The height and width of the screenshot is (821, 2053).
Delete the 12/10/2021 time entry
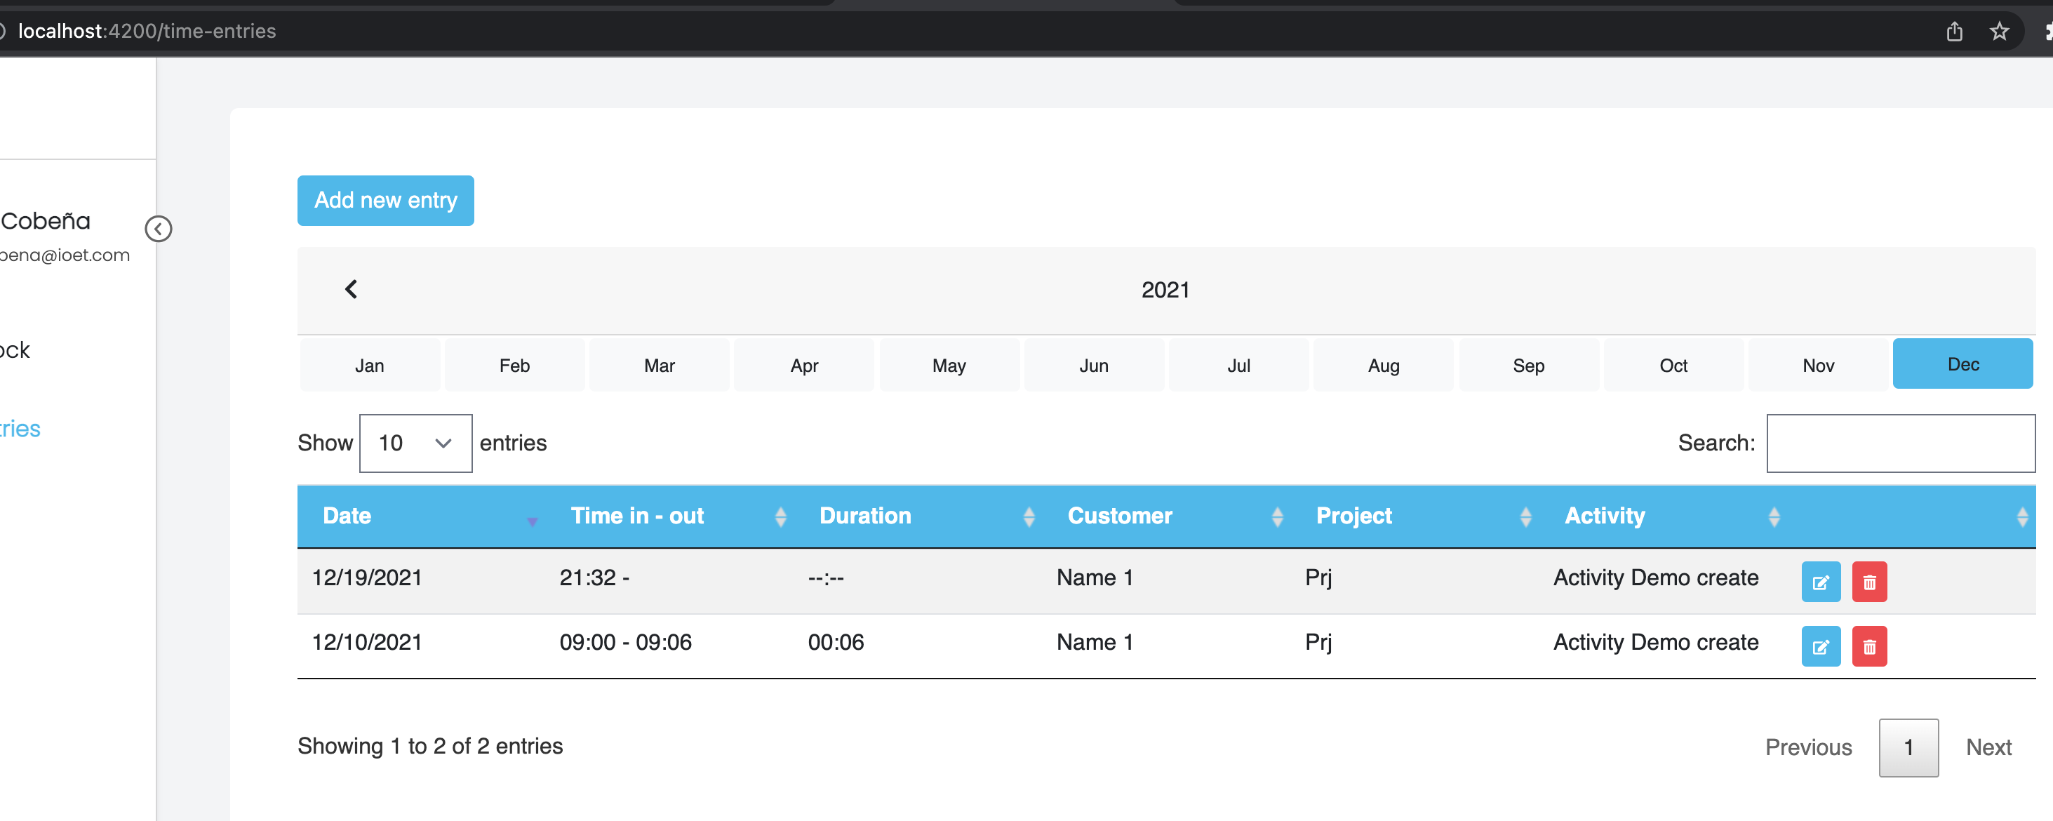pyautogui.click(x=1869, y=646)
